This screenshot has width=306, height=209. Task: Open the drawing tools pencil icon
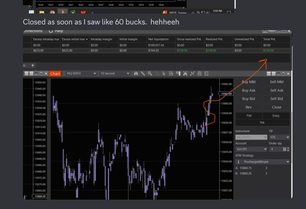143,73
